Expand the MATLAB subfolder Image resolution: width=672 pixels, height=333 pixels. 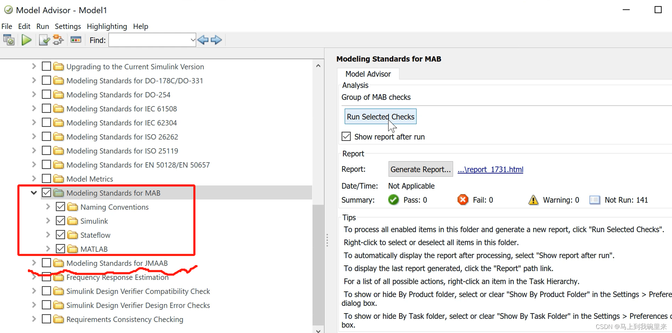tap(48, 249)
